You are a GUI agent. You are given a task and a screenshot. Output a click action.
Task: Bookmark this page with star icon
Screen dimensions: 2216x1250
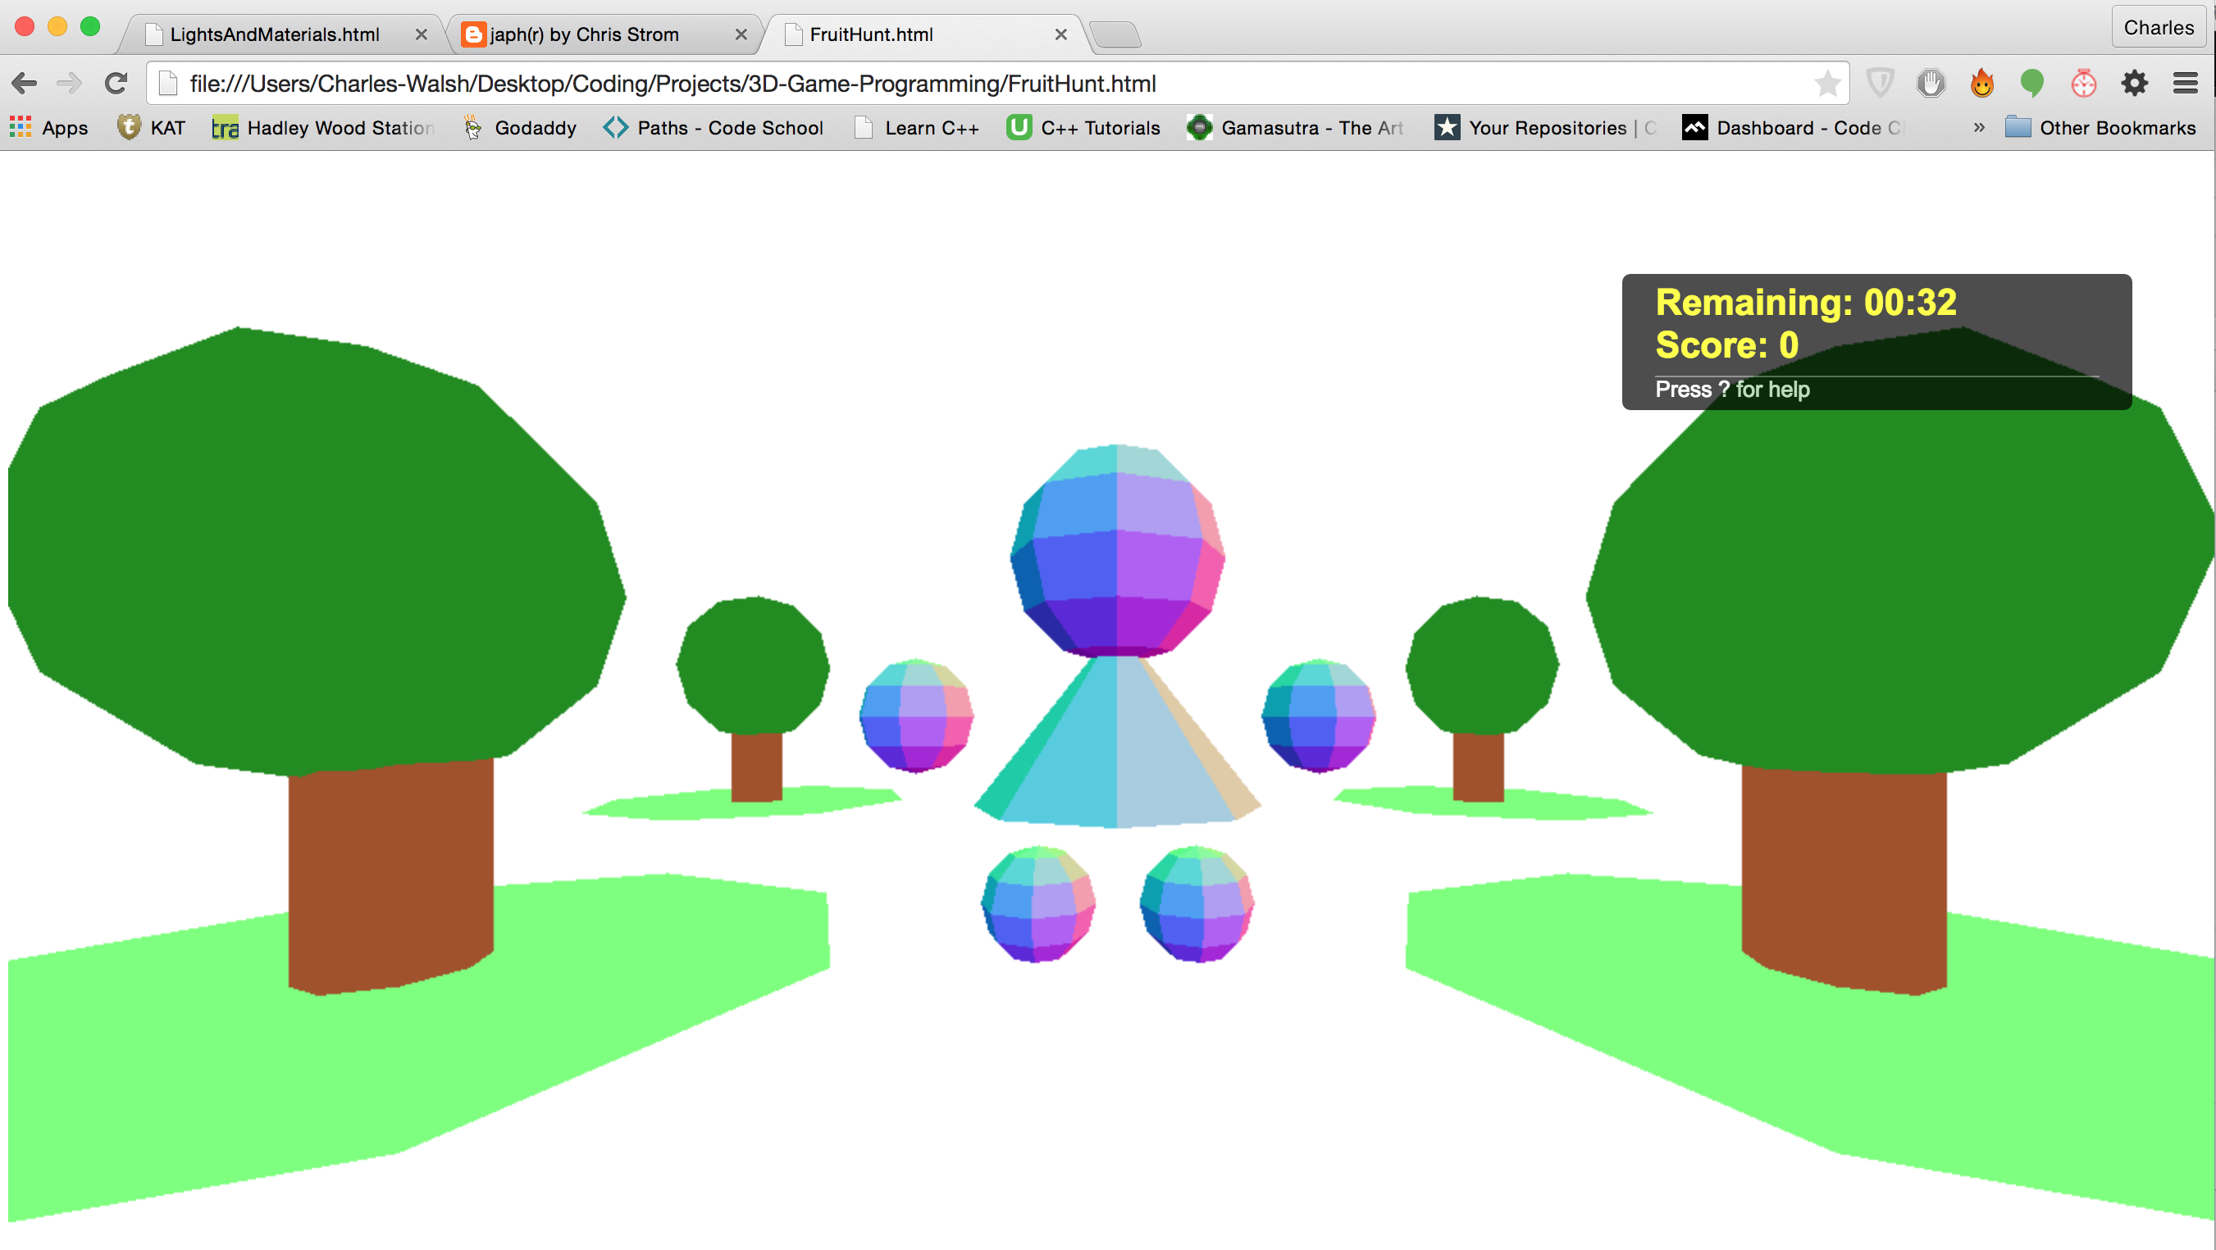[x=1826, y=84]
